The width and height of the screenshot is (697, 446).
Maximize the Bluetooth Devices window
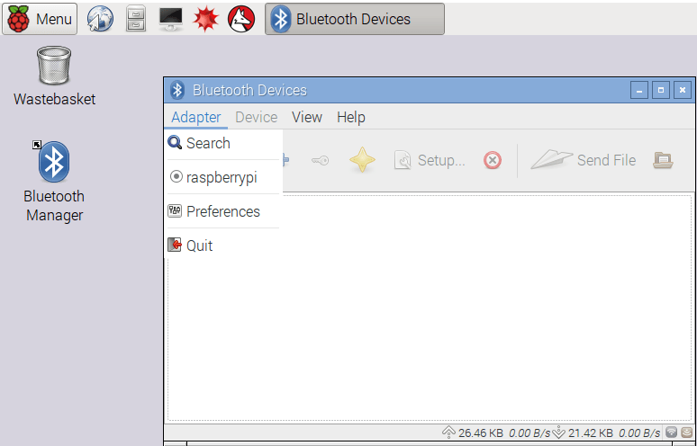(661, 90)
